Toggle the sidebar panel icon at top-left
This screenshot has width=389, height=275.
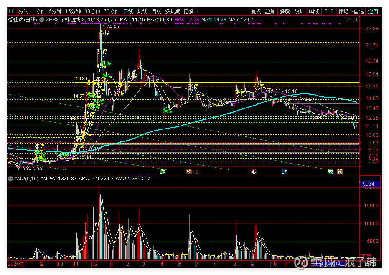point(11,11)
